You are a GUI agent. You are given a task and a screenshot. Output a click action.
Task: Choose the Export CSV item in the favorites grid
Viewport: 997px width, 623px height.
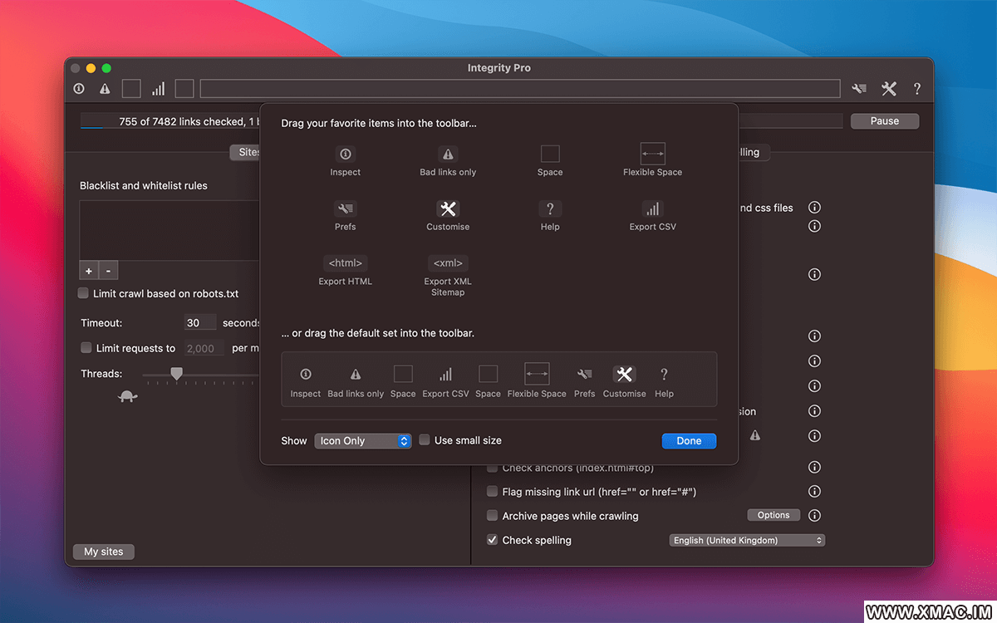coord(652,215)
